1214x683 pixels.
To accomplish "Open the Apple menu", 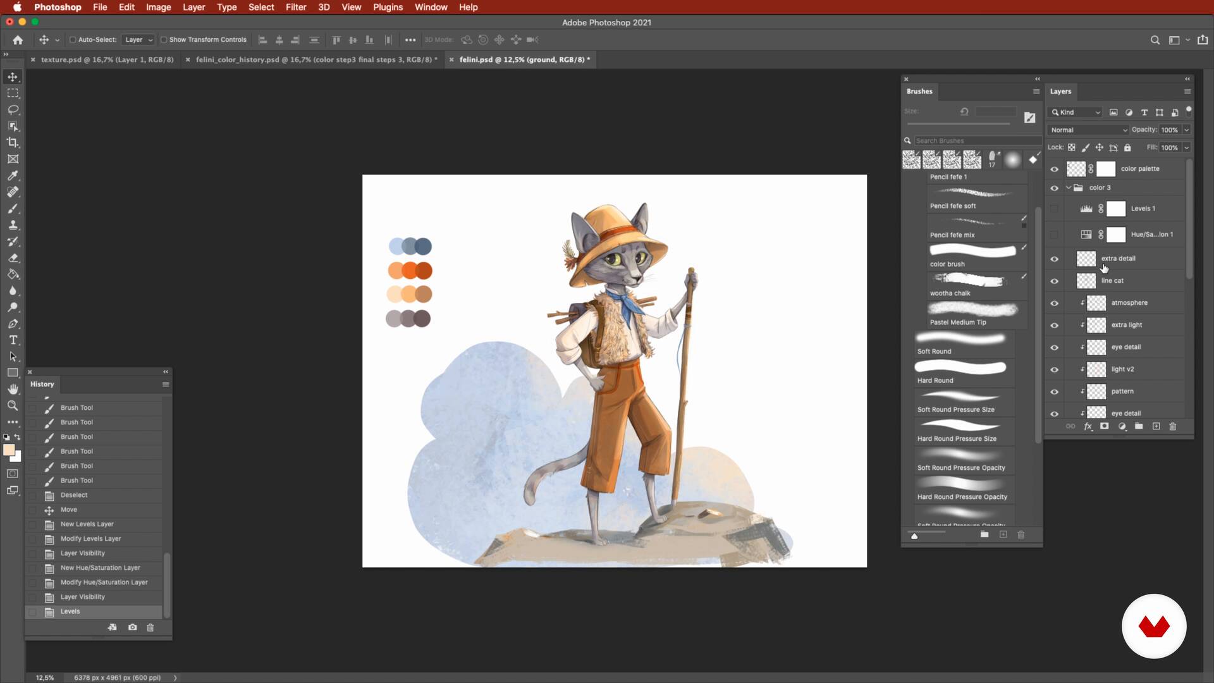I will pyautogui.click(x=17, y=7).
